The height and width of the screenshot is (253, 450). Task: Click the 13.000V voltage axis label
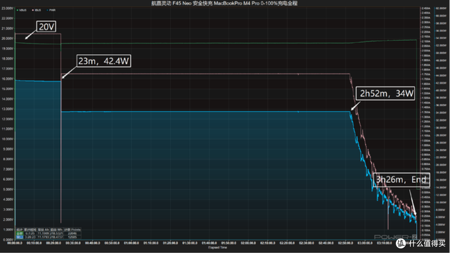[x=7, y=109]
